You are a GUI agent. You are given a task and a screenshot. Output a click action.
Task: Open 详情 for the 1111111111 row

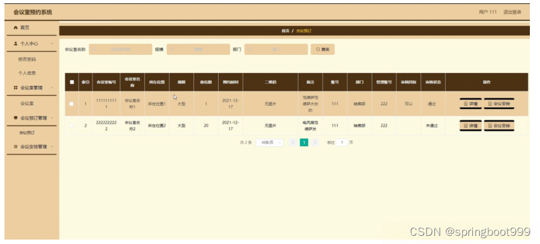coord(470,103)
